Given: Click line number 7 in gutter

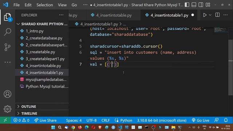Looking at the screenshot, I should [80, 64].
